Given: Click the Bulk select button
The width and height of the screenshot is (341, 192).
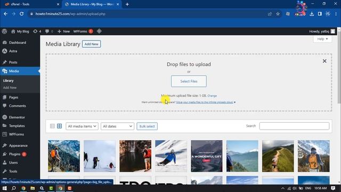Looking at the screenshot, I should click(x=147, y=126).
